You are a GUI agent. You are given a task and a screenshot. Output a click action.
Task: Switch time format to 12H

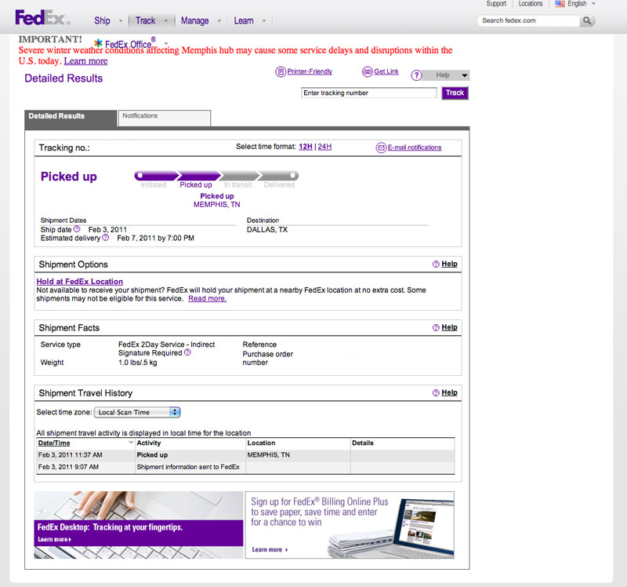point(306,147)
